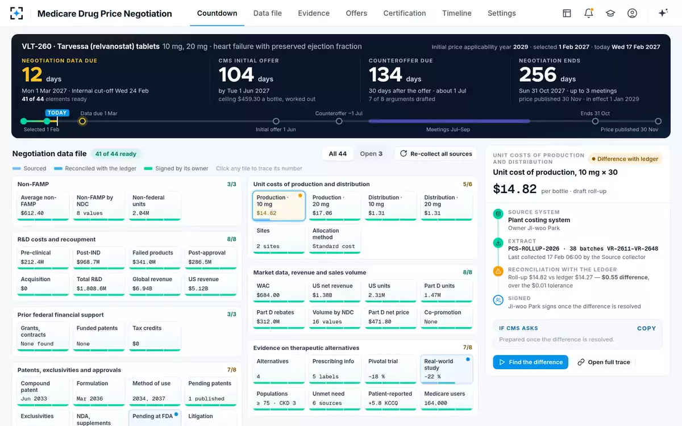Click the Meetings Jul–Sep timeline bar
Viewport: 682px width, 426px height.
coord(449,121)
